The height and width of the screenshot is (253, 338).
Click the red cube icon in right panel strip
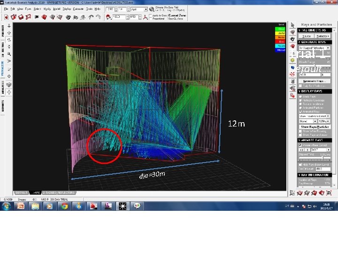coord(292,46)
